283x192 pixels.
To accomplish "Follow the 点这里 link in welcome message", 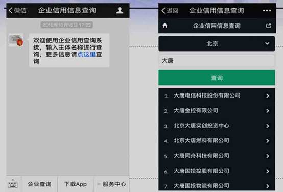I will tap(86, 54).
